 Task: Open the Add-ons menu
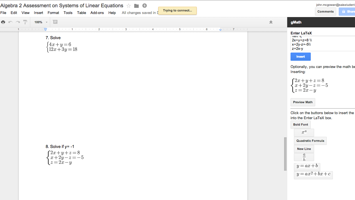(x=97, y=13)
